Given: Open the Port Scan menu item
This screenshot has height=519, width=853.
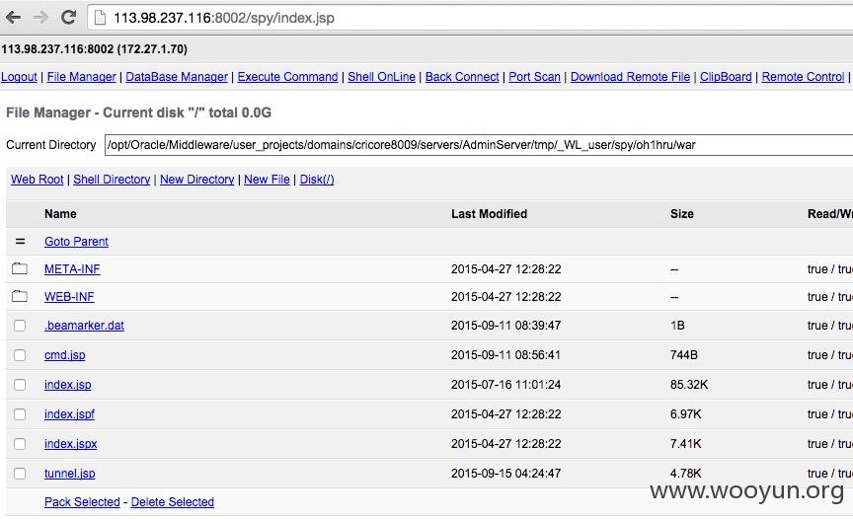Looking at the screenshot, I should [x=534, y=77].
